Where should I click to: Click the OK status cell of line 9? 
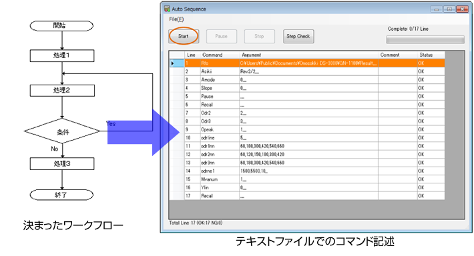tap(431, 129)
